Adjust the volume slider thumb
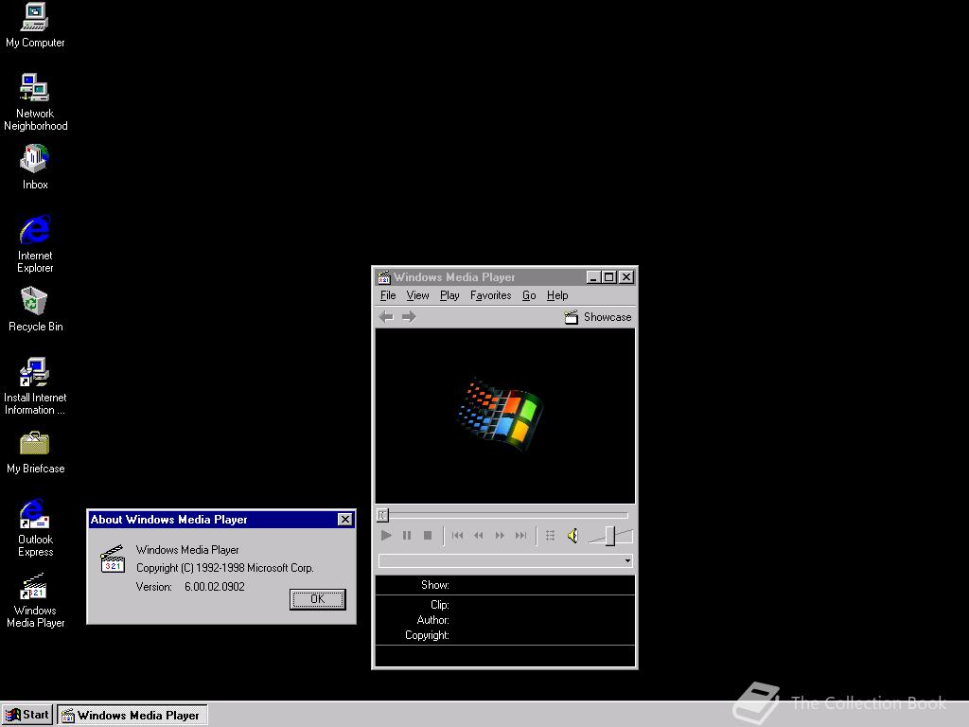Viewport: 969px width, 727px height. pos(610,536)
